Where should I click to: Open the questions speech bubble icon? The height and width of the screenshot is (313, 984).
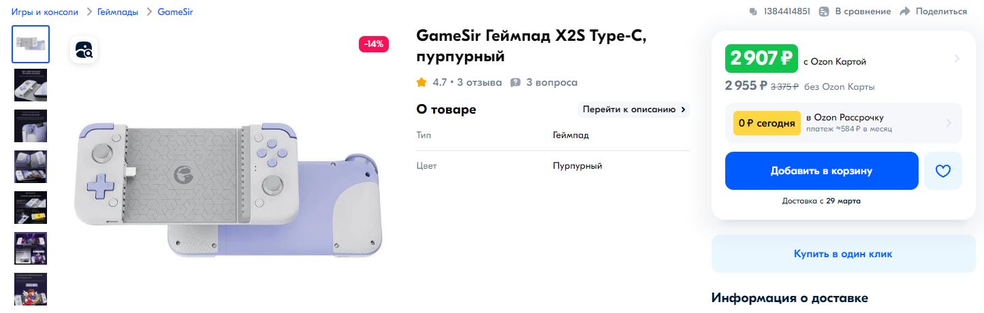coord(515,82)
